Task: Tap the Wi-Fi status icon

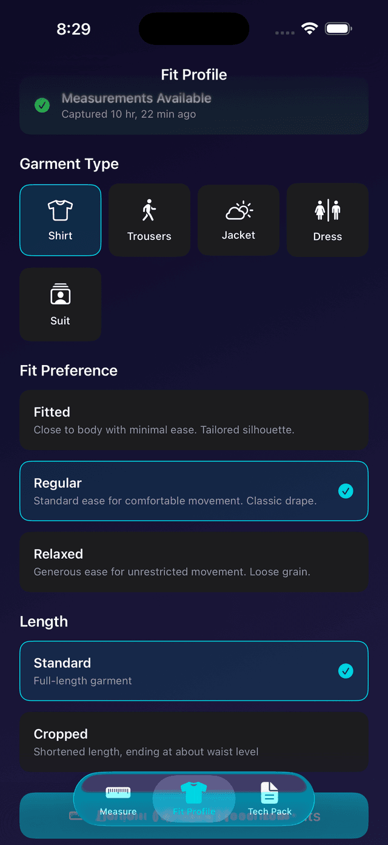Action: click(x=310, y=28)
